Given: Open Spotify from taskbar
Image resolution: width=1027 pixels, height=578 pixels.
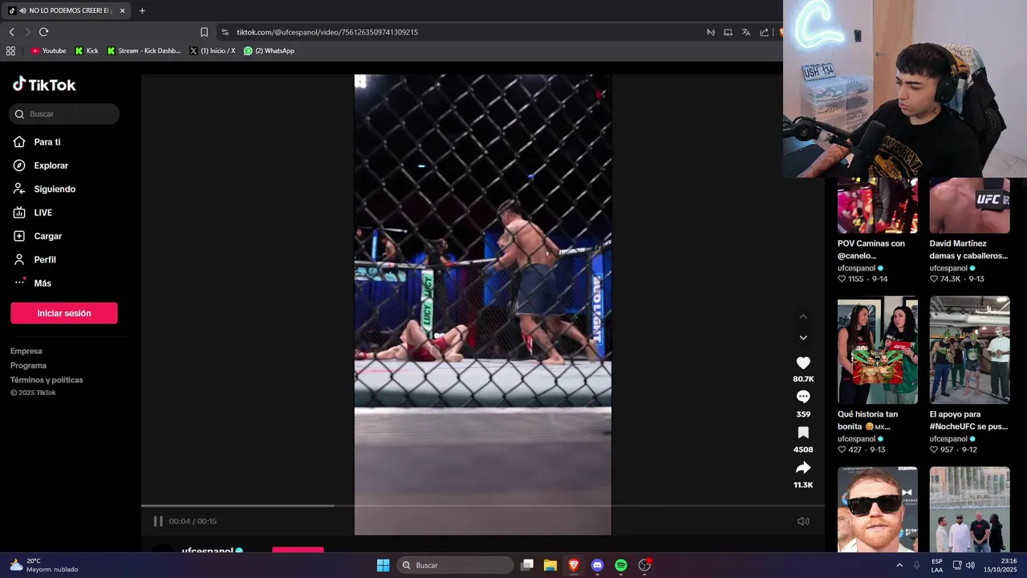Looking at the screenshot, I should (x=621, y=565).
